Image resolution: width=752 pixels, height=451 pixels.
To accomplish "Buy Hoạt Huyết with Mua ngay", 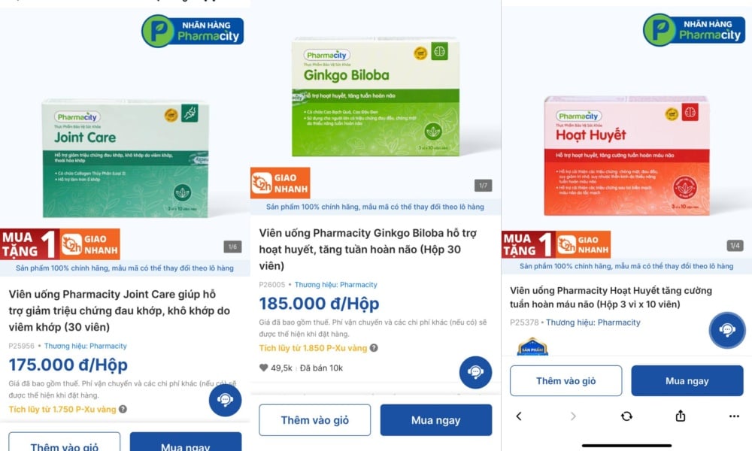I will click(687, 380).
